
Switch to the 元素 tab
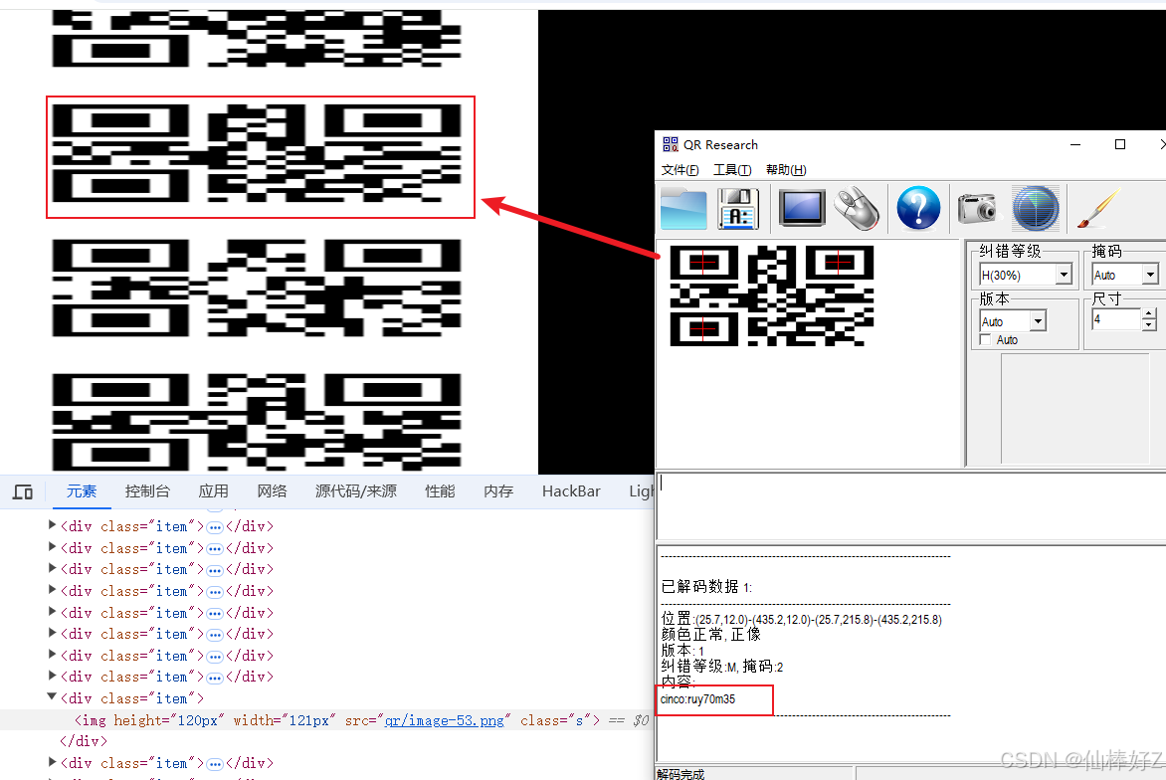(81, 491)
